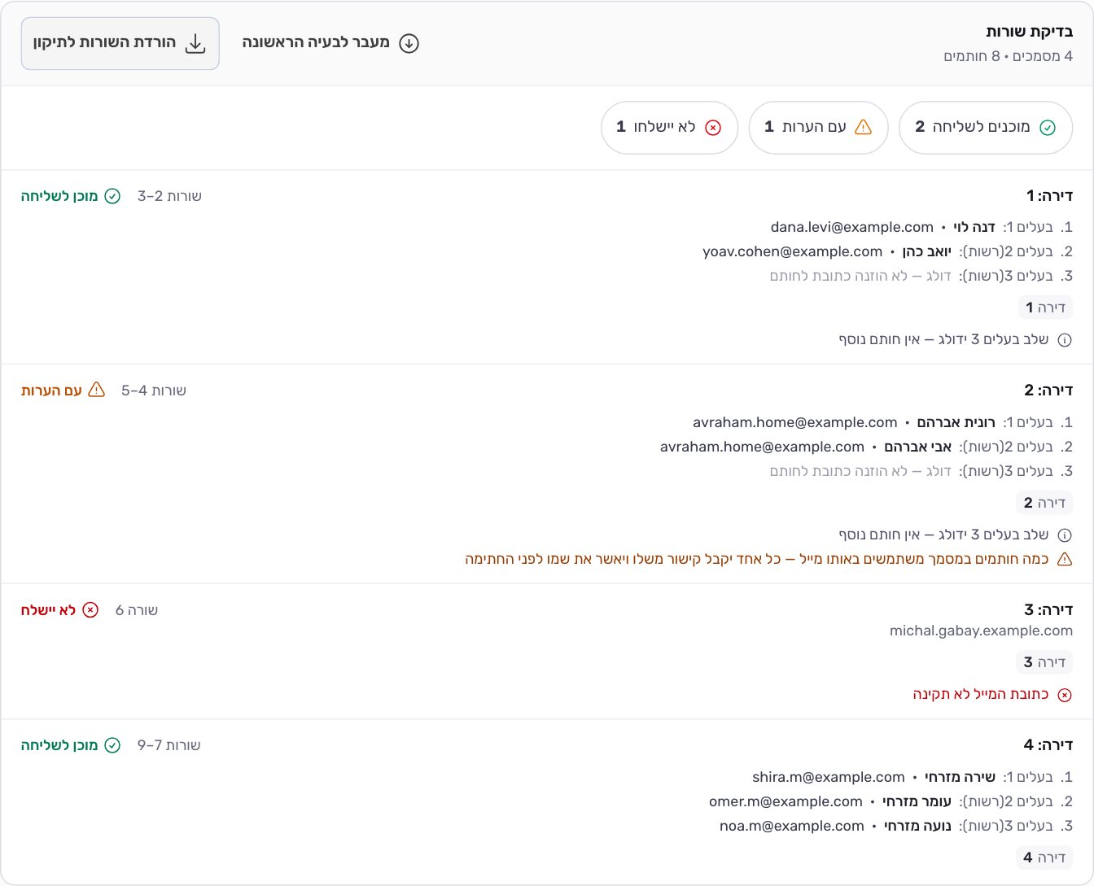
Task: Click the gray דירה 4 tag chip
Action: pos(1044,858)
